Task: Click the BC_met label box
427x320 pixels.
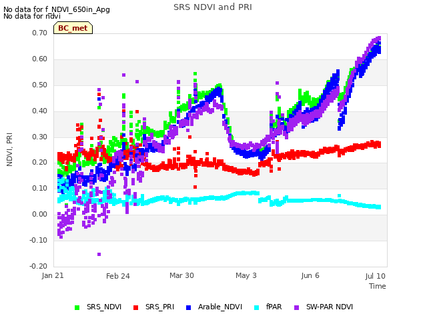Action: pos(73,28)
